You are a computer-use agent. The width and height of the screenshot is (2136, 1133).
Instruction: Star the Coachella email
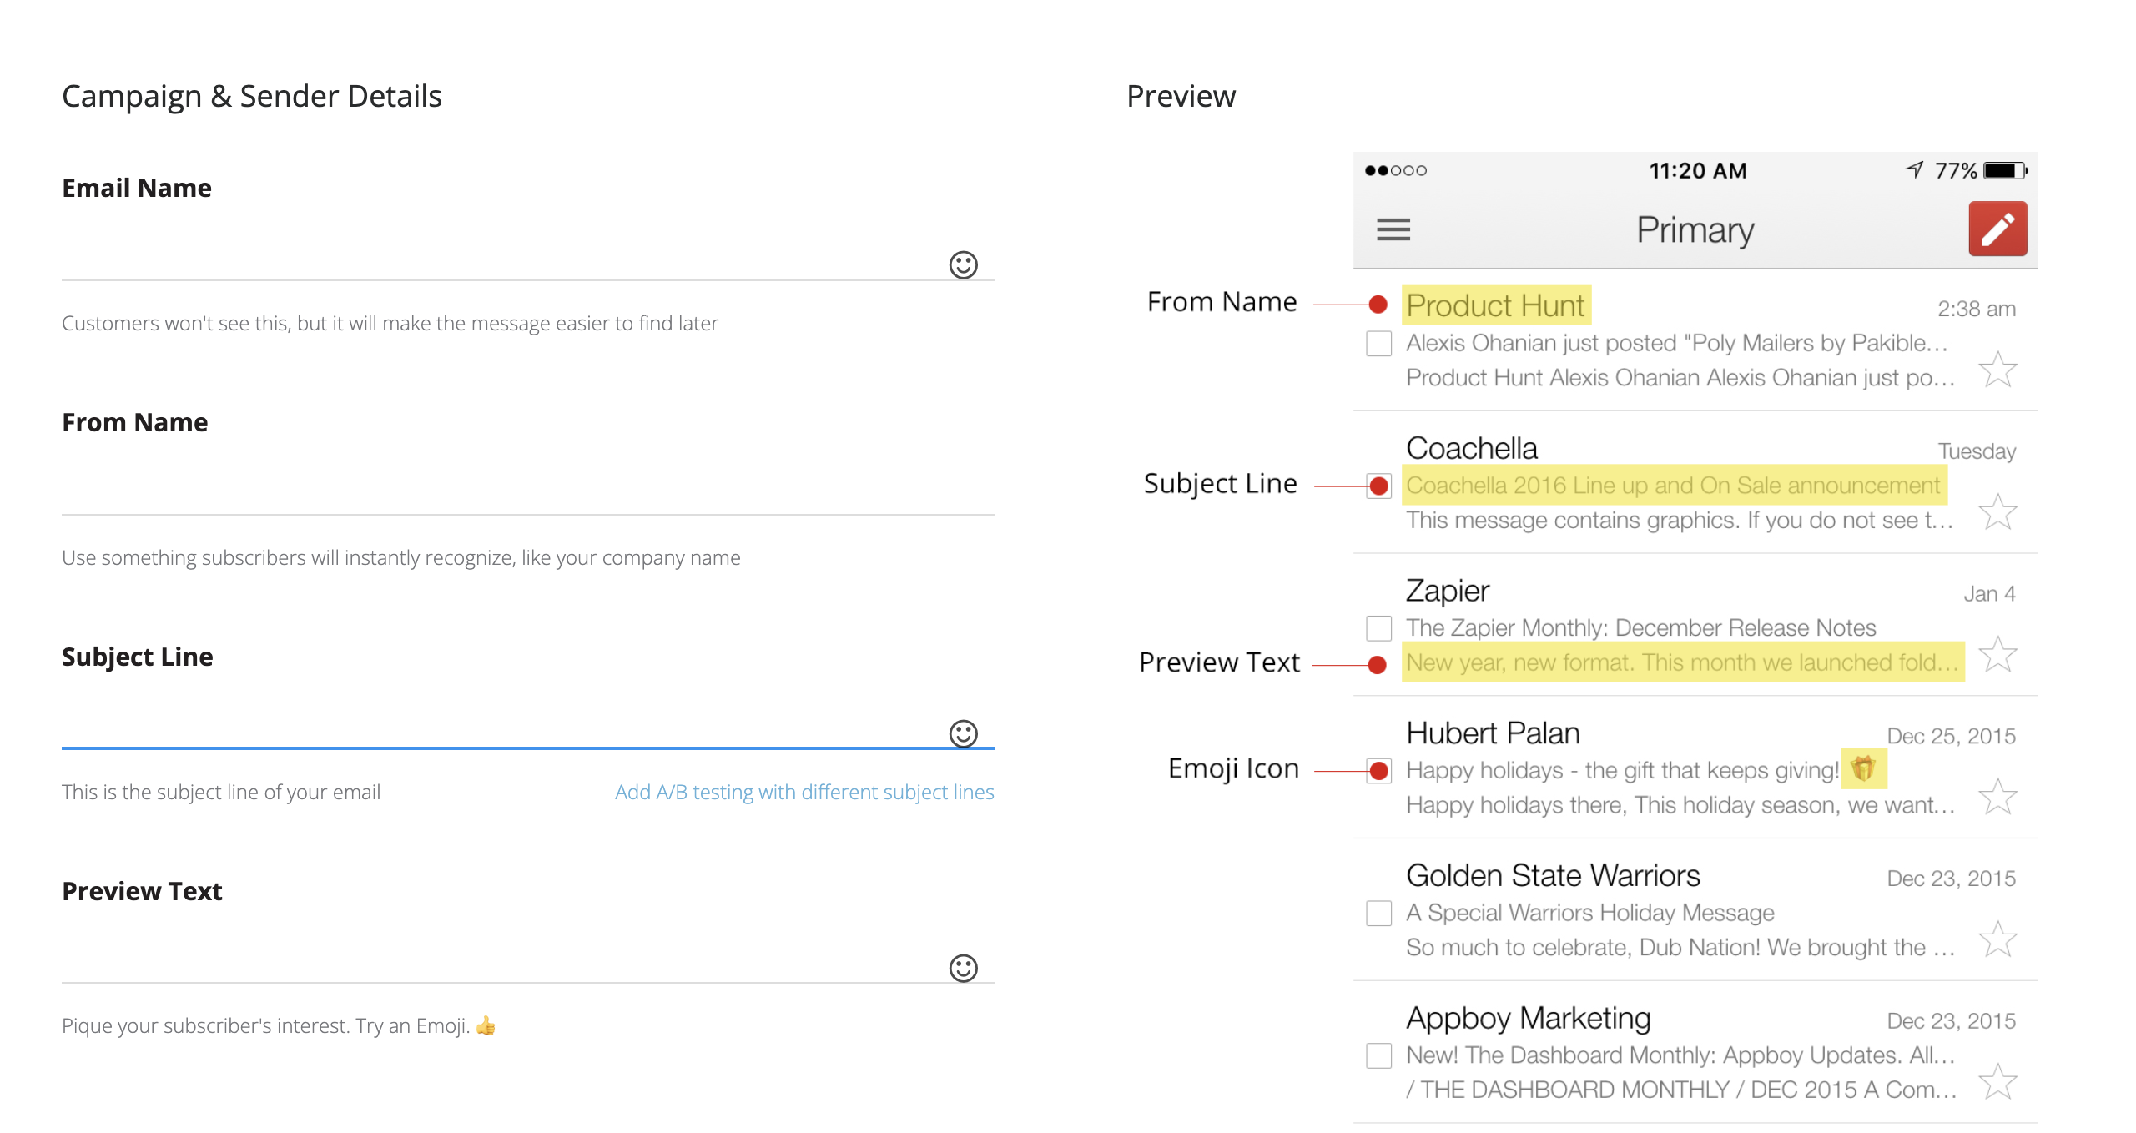pos(1997,512)
